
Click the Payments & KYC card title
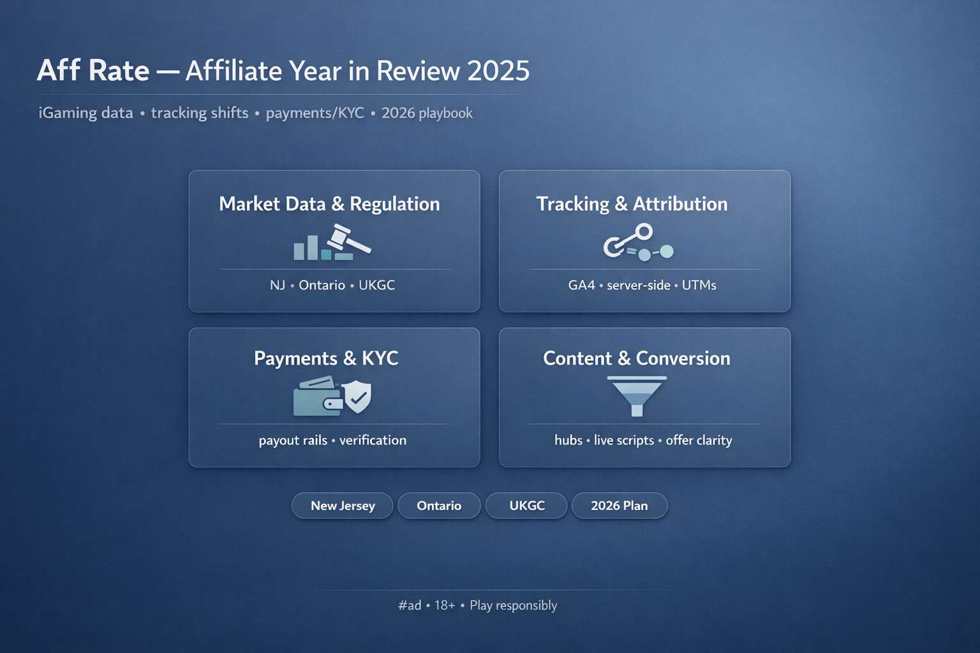coord(326,358)
